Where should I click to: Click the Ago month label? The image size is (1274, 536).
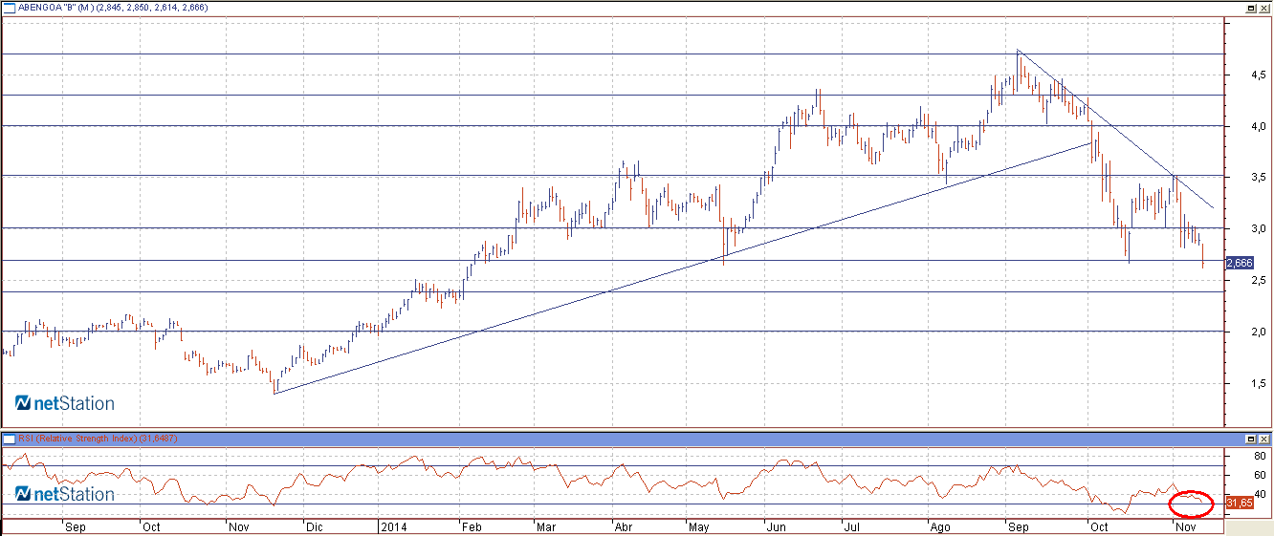click(940, 526)
